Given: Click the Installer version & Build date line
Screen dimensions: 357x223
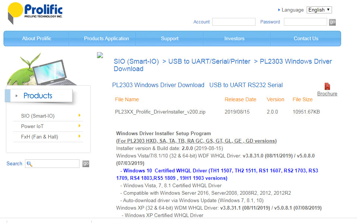Looking at the screenshot, I should (170, 149).
